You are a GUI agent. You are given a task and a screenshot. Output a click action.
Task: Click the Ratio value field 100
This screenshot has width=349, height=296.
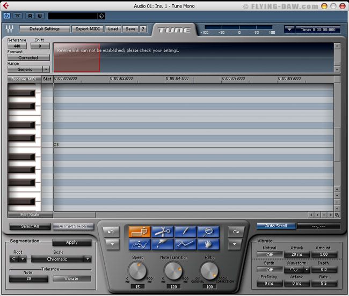point(209,287)
